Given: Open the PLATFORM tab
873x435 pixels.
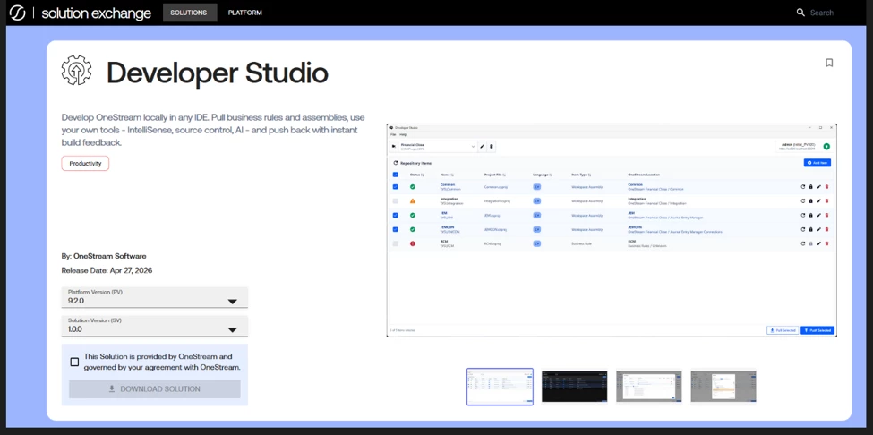Looking at the screenshot, I should click(x=245, y=13).
